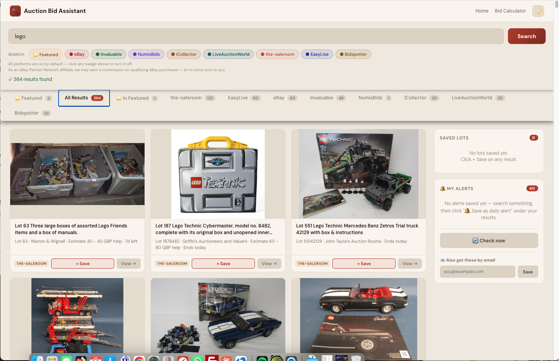Toggle the Featured platform badge
Image resolution: width=559 pixels, height=361 pixels.
(46, 55)
